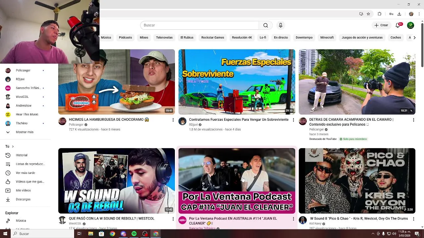
Task: Open options for Chocoramo hamburger video
Action: pyautogui.click(x=173, y=120)
